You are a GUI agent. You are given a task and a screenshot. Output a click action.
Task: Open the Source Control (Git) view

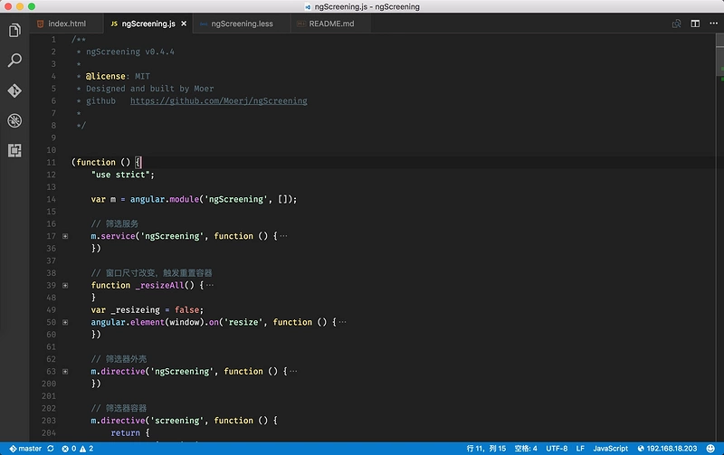[x=14, y=90]
